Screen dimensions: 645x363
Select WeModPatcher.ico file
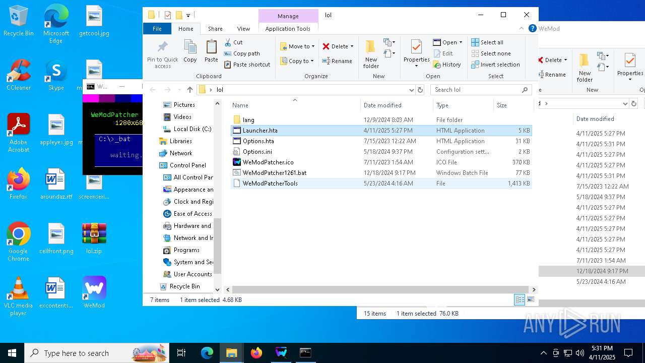pos(381,162)
